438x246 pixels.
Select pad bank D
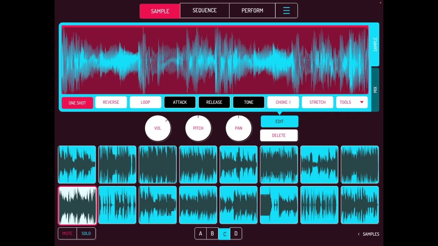pyautogui.click(x=236, y=234)
